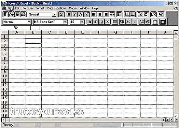Apply Comma Style with the comma button
The height and width of the screenshot is (128, 179).
(x=134, y=22)
